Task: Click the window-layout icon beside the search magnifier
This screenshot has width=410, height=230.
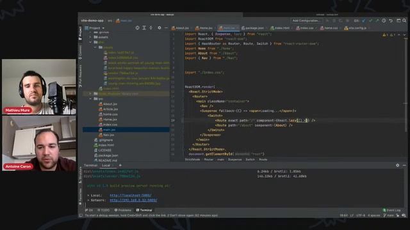Action: pos(398,20)
